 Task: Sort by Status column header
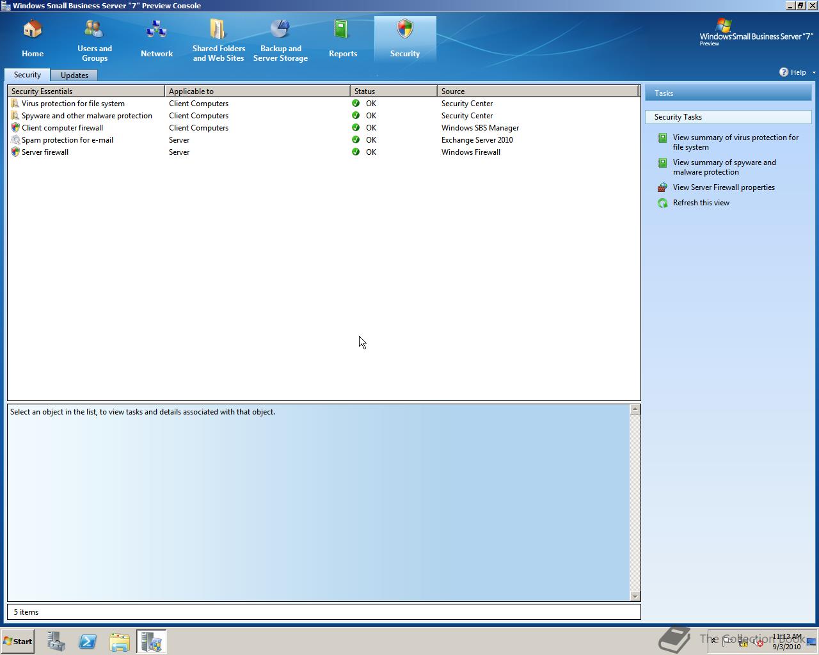pos(394,91)
